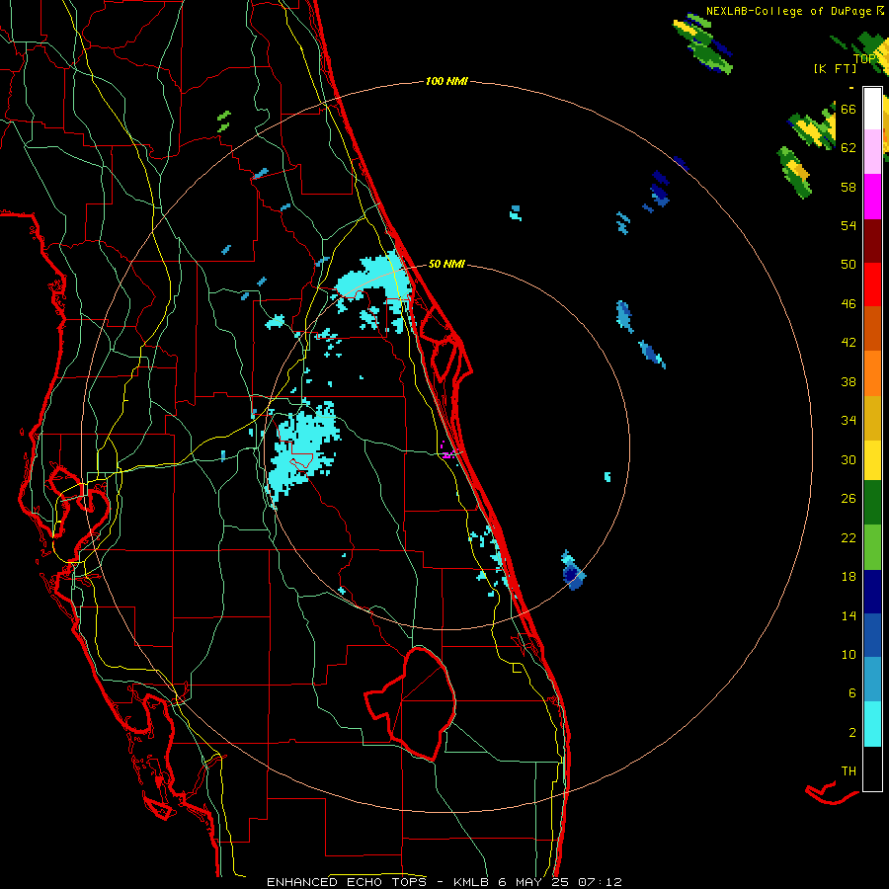This screenshot has height=889, width=889.
Task: Click the legend value "6"
Action: coord(852,692)
